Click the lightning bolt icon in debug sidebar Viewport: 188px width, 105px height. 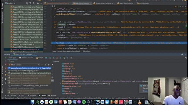pyautogui.click(x=5, y=75)
